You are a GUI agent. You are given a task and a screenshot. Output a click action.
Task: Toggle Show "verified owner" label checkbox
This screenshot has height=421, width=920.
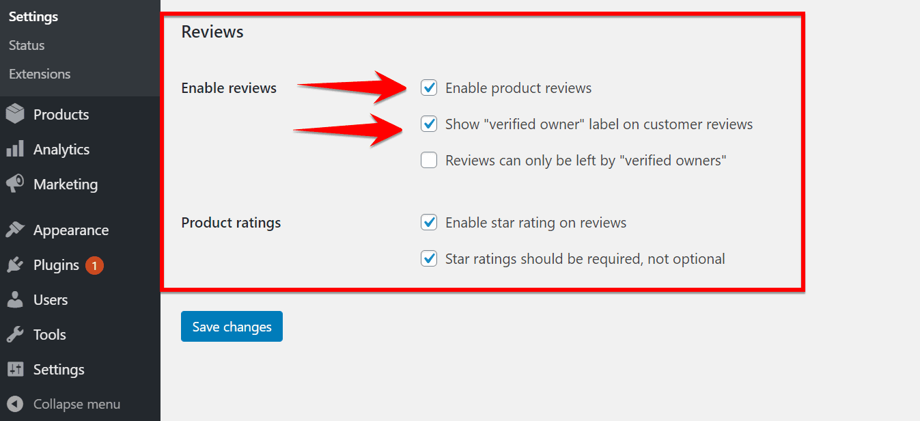coord(429,124)
